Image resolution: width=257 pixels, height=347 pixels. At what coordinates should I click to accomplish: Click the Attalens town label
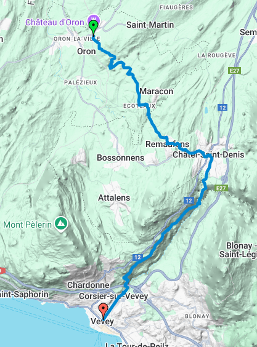coord(114,197)
